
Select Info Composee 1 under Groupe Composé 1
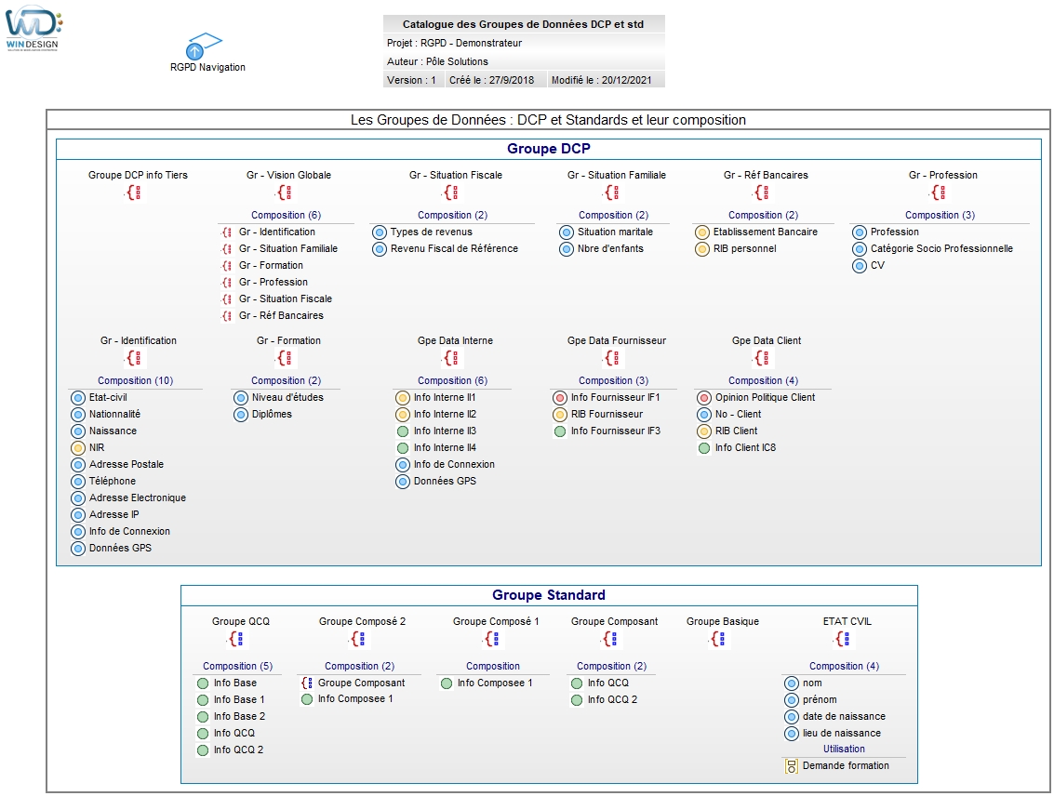(x=495, y=683)
